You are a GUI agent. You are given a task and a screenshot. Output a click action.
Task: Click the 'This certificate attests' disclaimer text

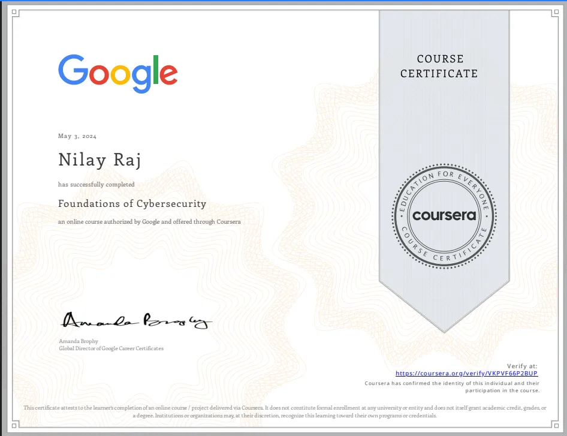(285, 412)
